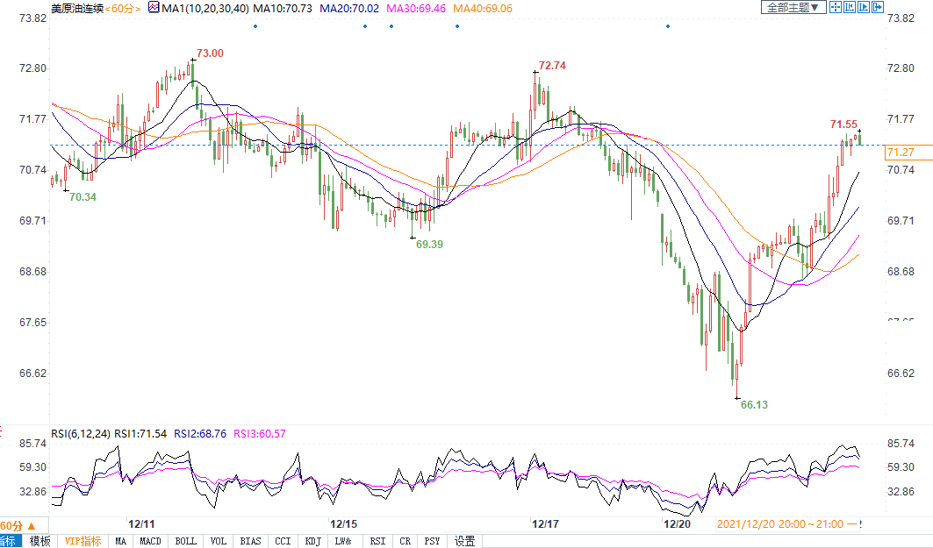Open the 全部主题 dropdown
The width and height of the screenshot is (933, 548).
pyautogui.click(x=793, y=8)
